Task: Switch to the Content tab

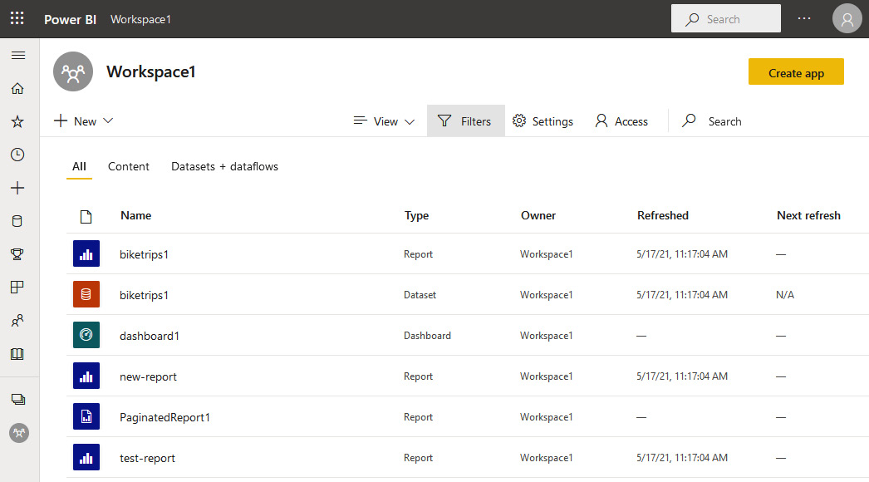Action: pyautogui.click(x=129, y=166)
